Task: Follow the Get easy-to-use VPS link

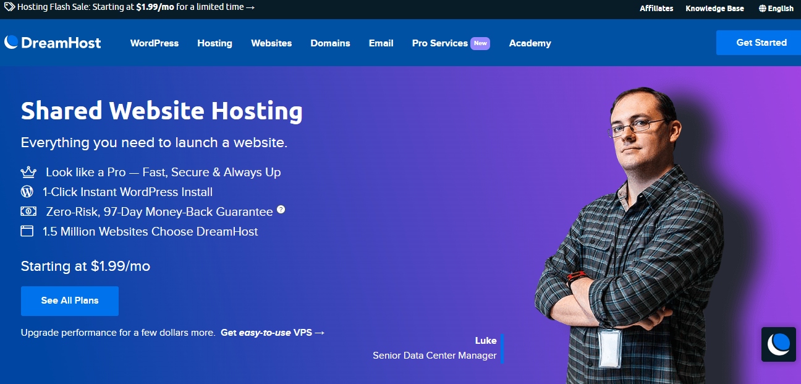Action: [273, 333]
